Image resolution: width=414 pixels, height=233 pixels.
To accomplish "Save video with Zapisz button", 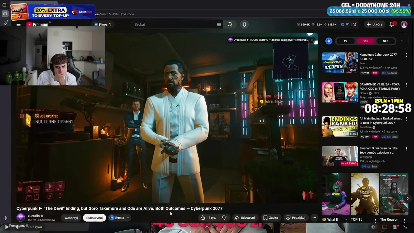I will point(271,218).
